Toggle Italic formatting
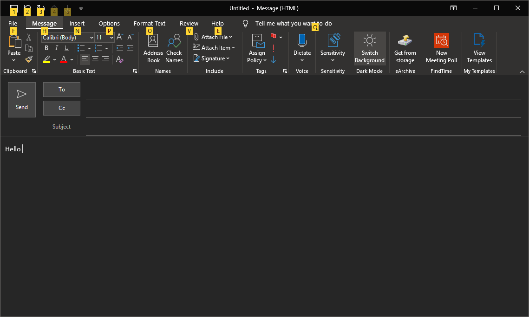Image resolution: width=529 pixels, height=317 pixels. [57, 48]
